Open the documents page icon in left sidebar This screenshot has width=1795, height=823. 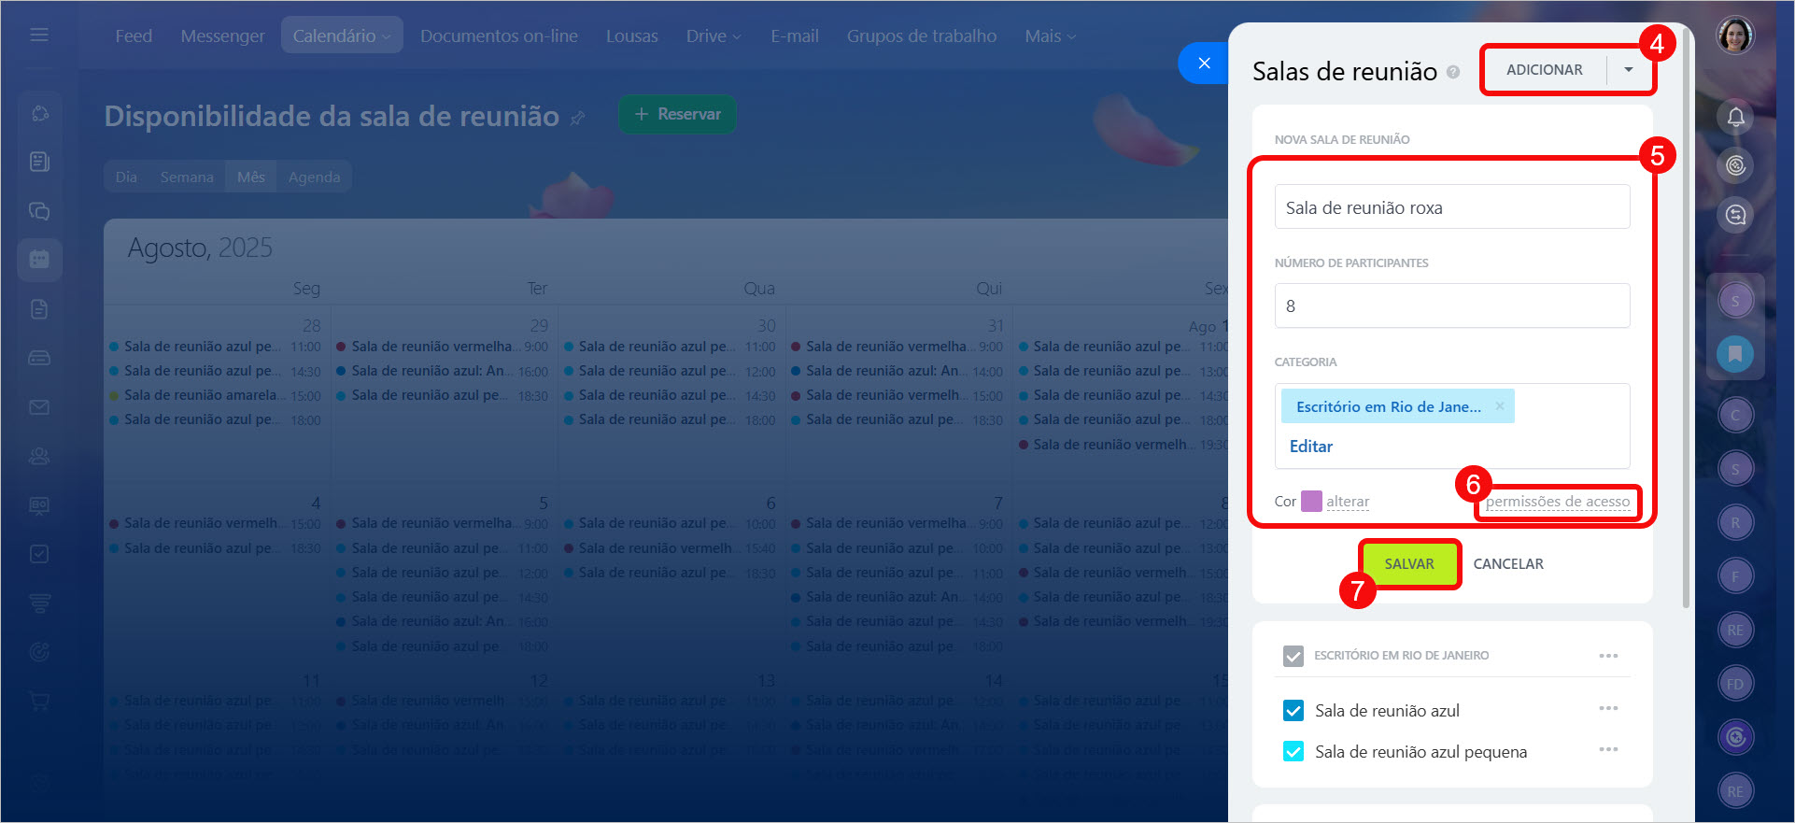[39, 309]
